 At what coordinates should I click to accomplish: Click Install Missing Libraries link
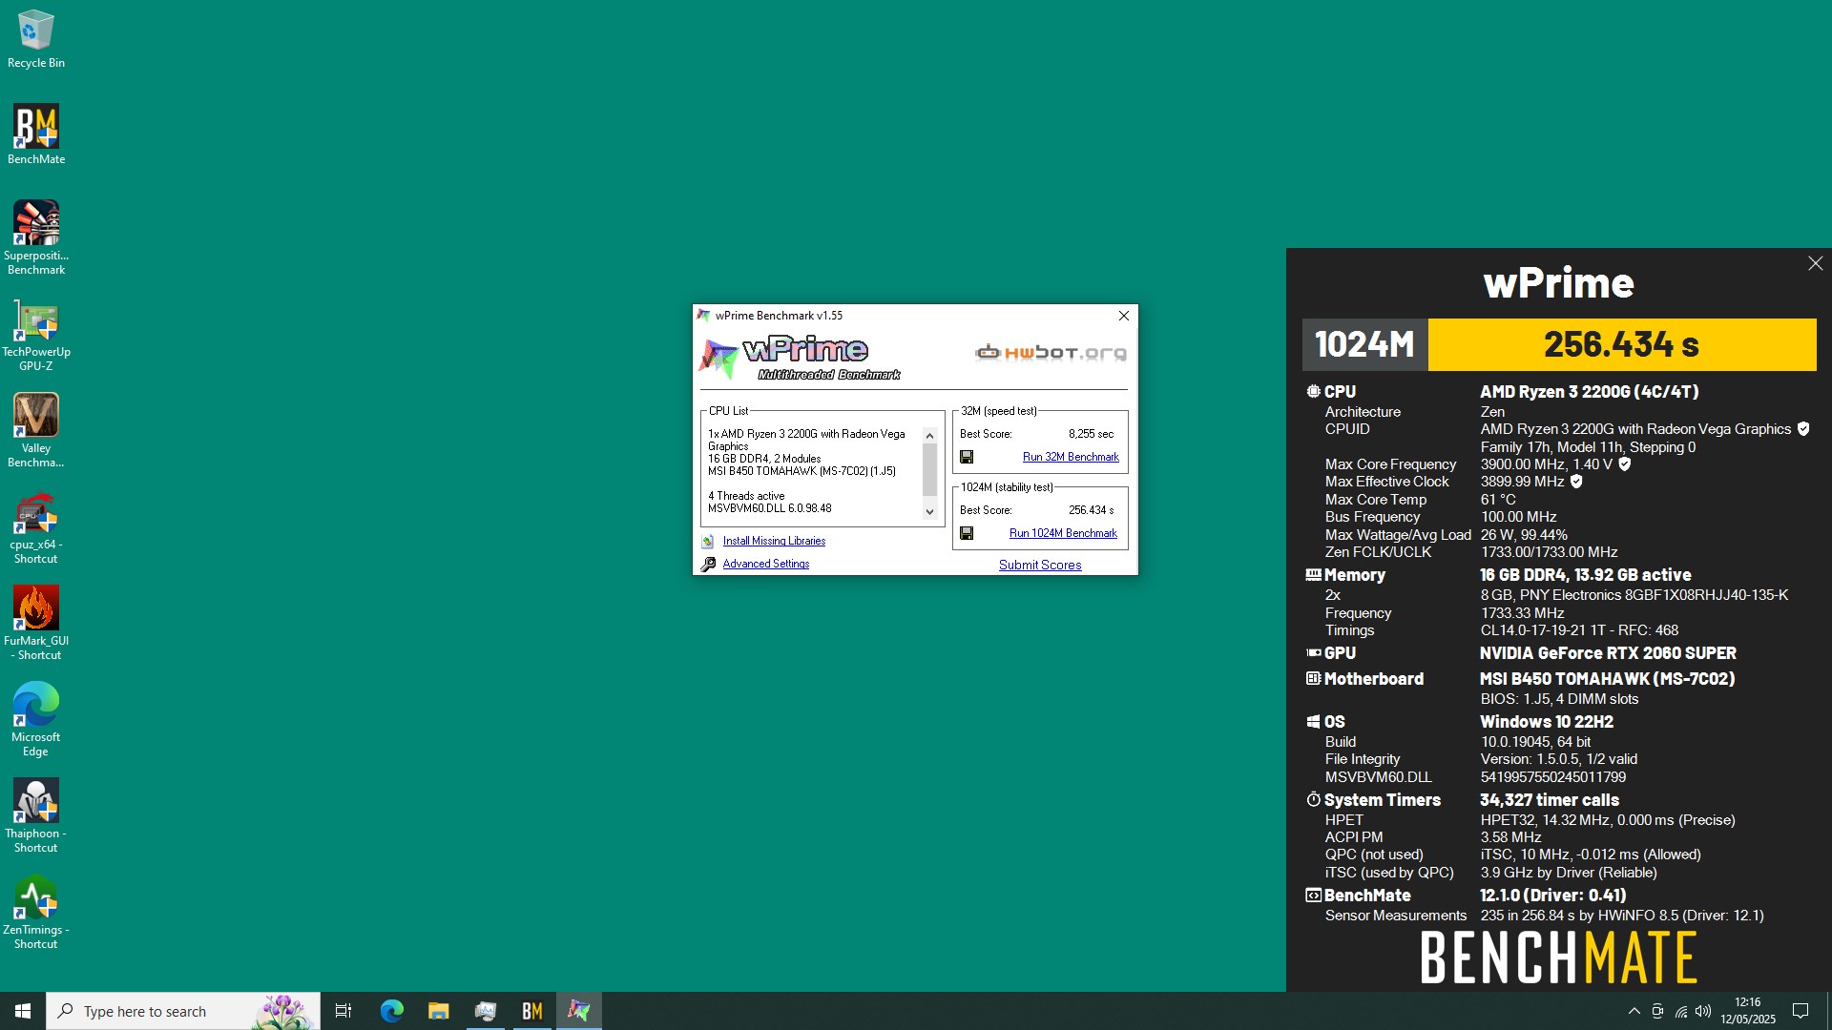(774, 541)
